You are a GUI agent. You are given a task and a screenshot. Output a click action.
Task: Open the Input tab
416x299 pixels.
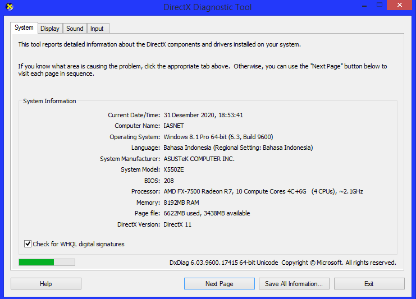tap(97, 29)
